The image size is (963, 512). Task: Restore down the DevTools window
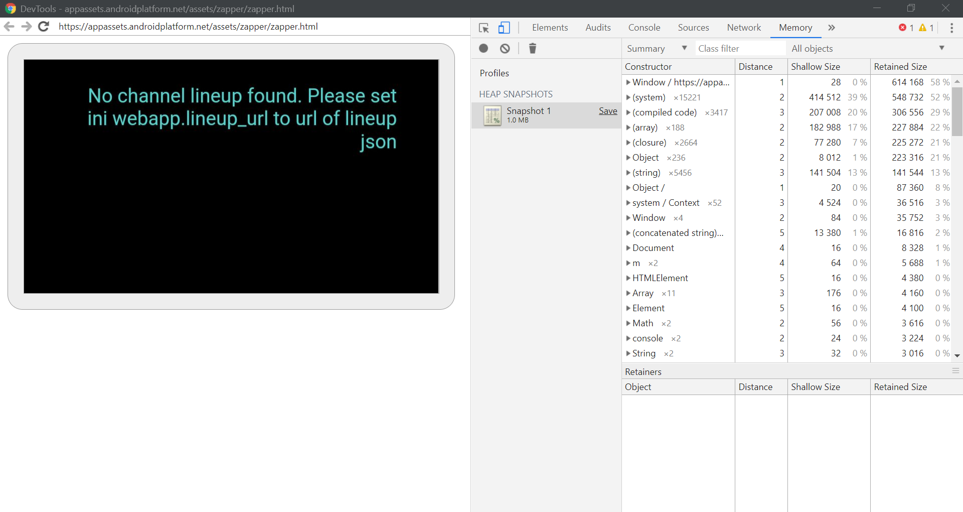911,8
